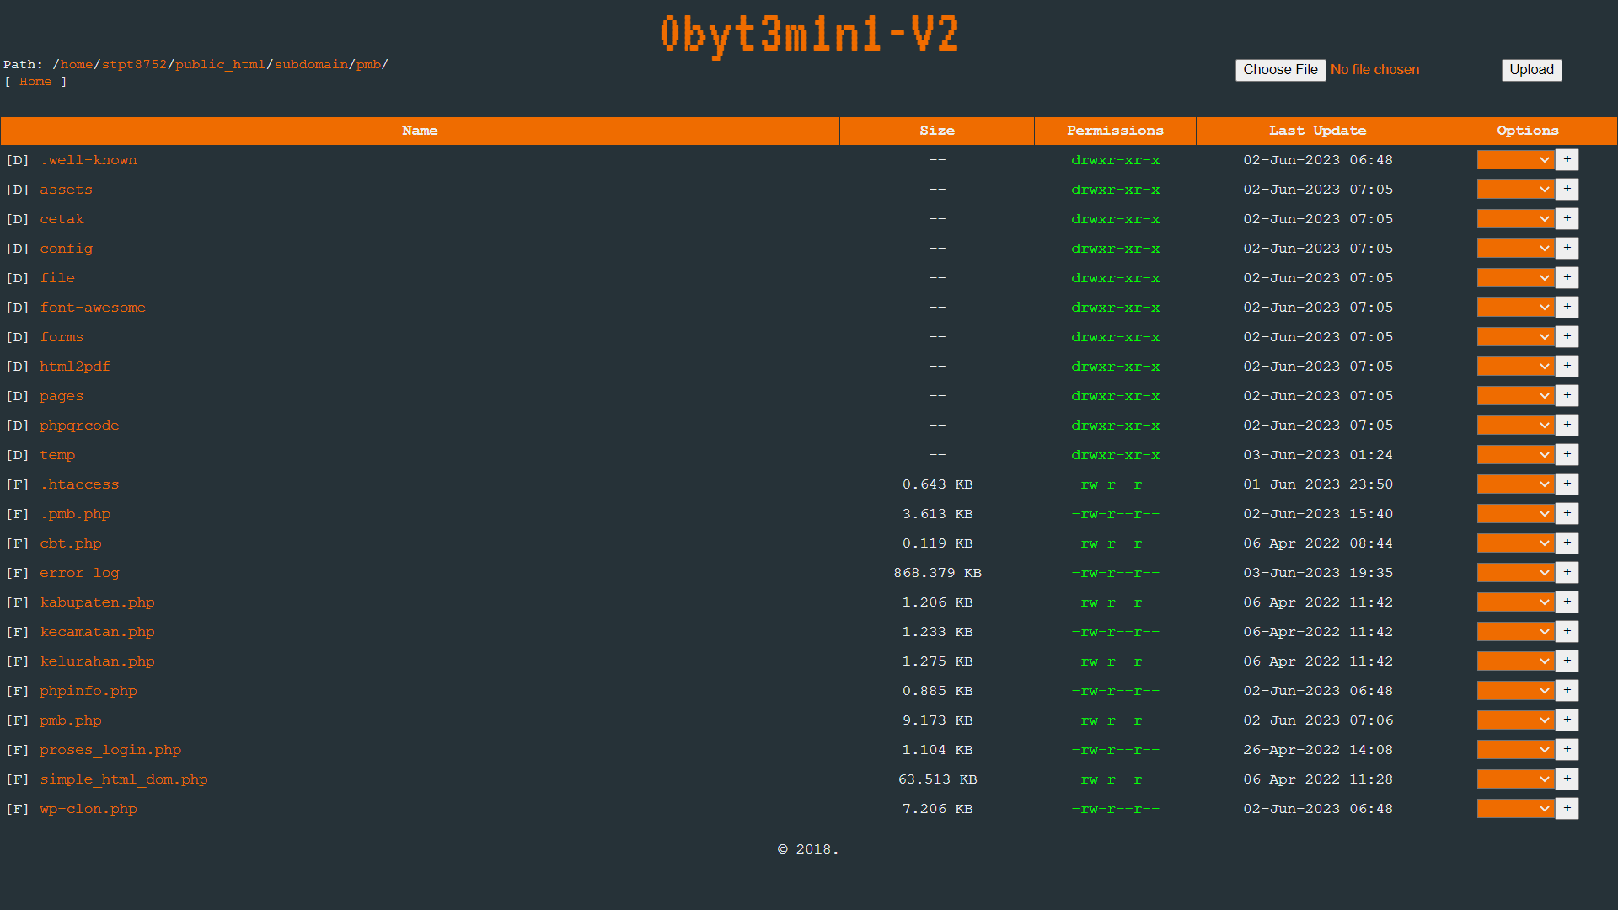Screen dimensions: 1618x910
Task: Navigate to the public_html path segment
Action: 220,65
